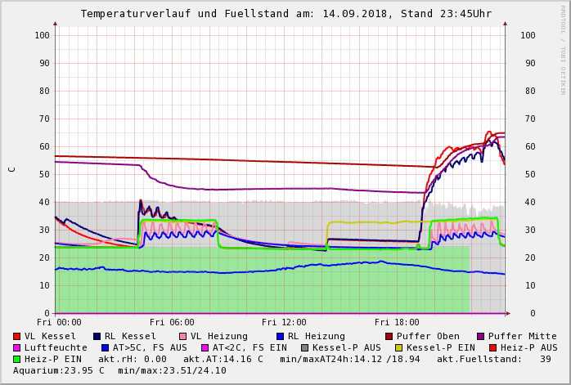Click the Fri 00:00 time axis label
Screen dimensions: 571x385
click(59, 322)
